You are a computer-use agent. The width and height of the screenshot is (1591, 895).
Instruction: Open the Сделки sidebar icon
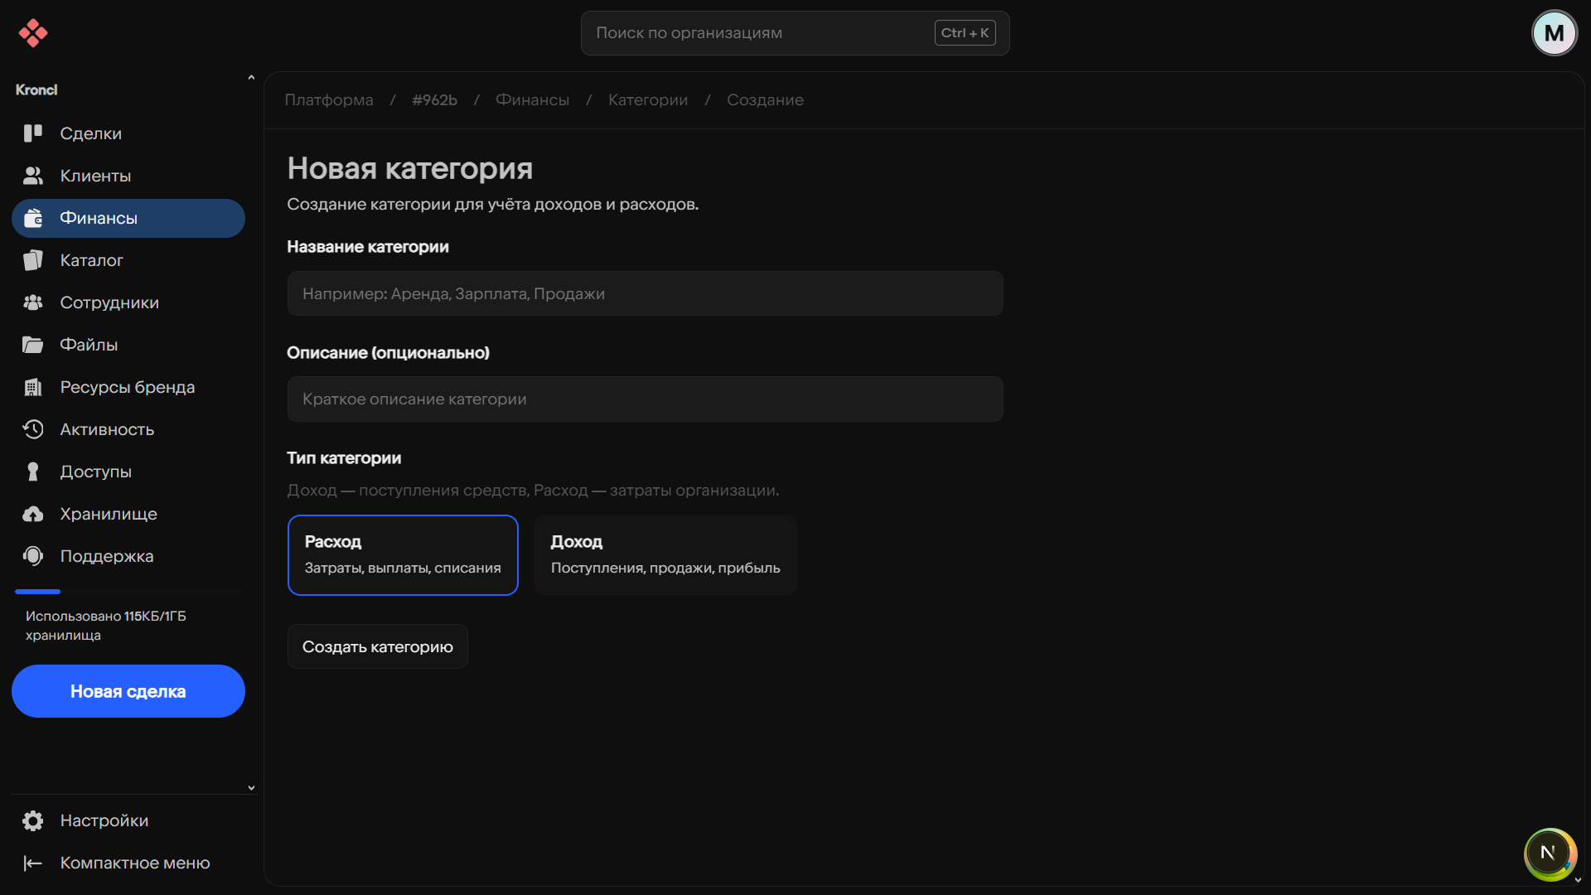coord(33,133)
